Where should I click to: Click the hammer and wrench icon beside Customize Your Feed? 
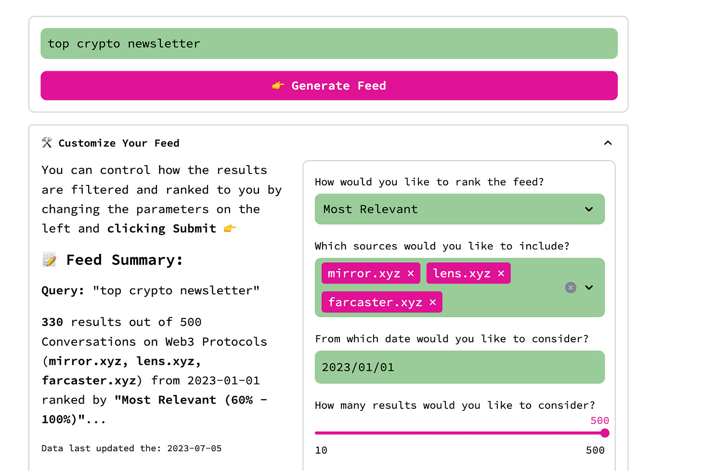pos(47,143)
